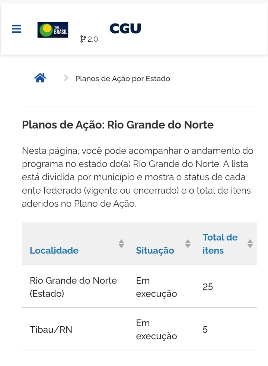
Task: Click the CGU logo
Action: 125,29
